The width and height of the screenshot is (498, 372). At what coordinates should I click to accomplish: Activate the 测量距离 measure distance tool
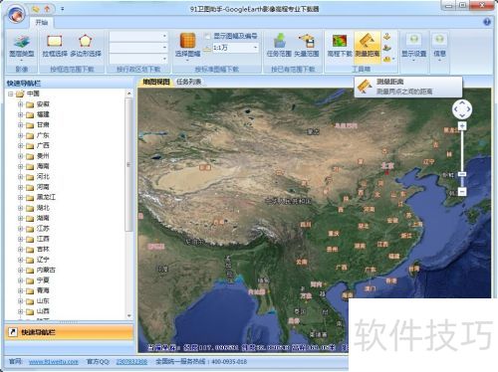[367, 46]
